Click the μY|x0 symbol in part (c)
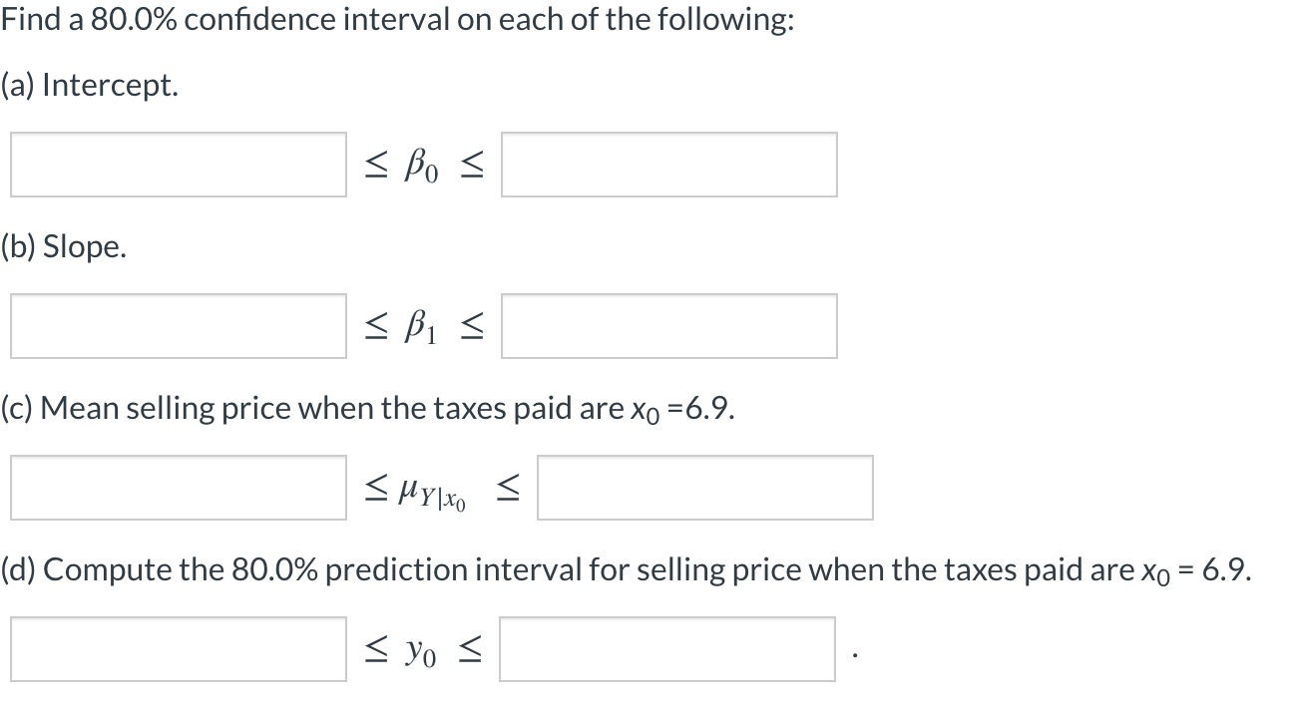This screenshot has height=722, width=1303. 431,488
